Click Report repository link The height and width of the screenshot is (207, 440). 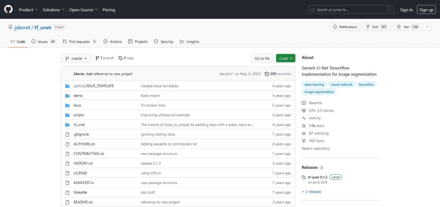click(316, 148)
